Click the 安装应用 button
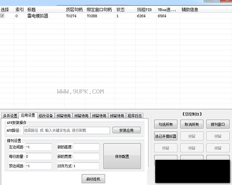 point(127,130)
